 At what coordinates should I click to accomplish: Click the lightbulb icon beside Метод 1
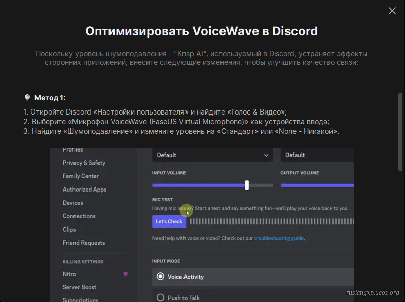tap(27, 98)
